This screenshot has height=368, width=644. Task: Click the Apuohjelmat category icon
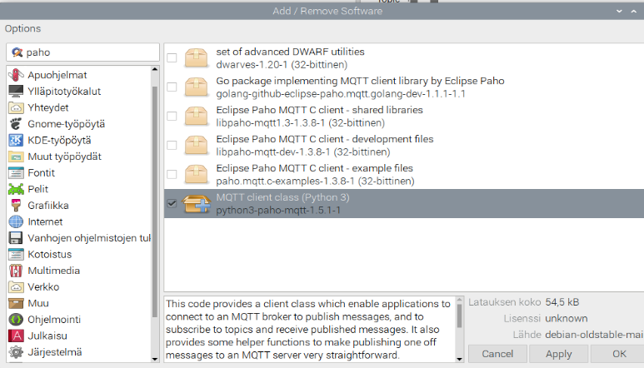click(x=16, y=75)
